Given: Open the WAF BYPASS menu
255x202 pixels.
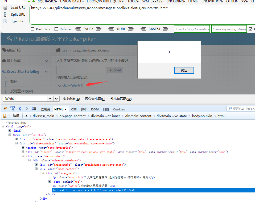Looking at the screenshot, I should click(x=153, y=1).
